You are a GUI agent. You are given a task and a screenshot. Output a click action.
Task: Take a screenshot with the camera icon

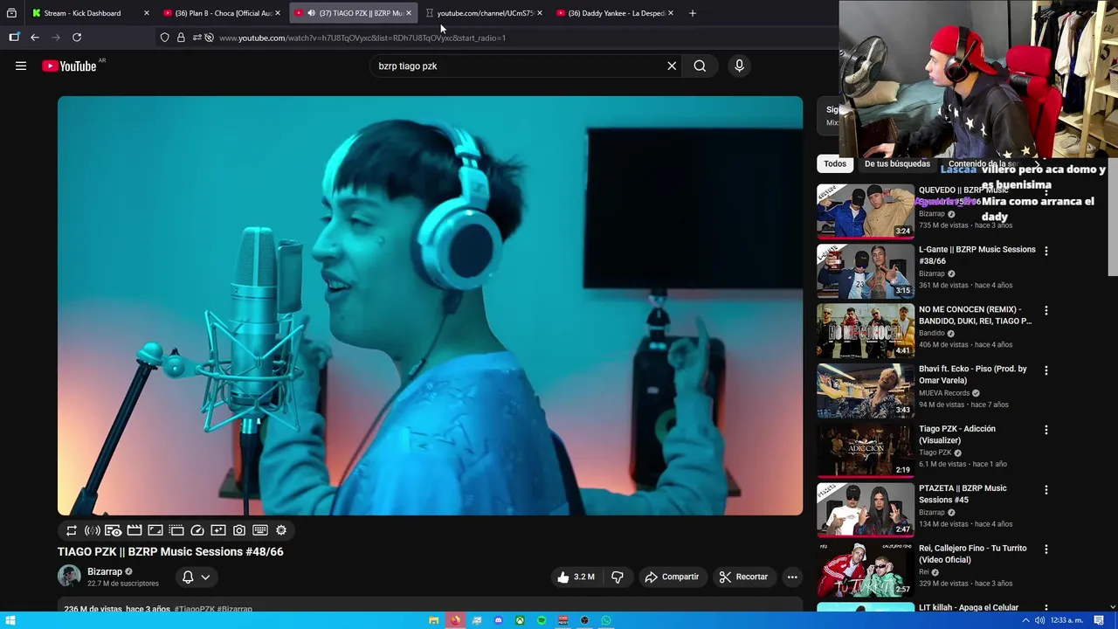tap(239, 530)
